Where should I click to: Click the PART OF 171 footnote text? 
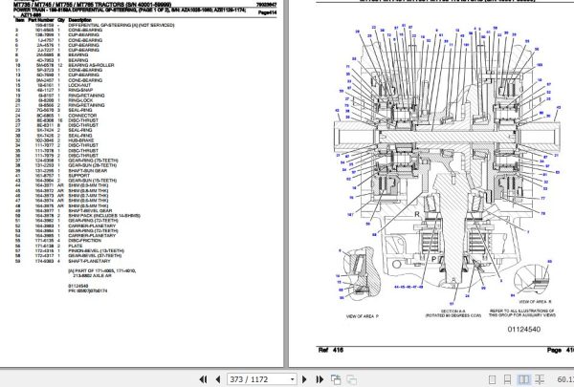[x=101, y=273]
